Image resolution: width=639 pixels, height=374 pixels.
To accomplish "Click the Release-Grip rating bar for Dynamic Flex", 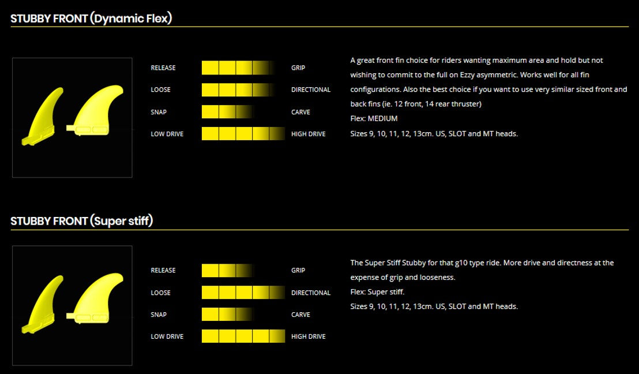I will [243, 68].
